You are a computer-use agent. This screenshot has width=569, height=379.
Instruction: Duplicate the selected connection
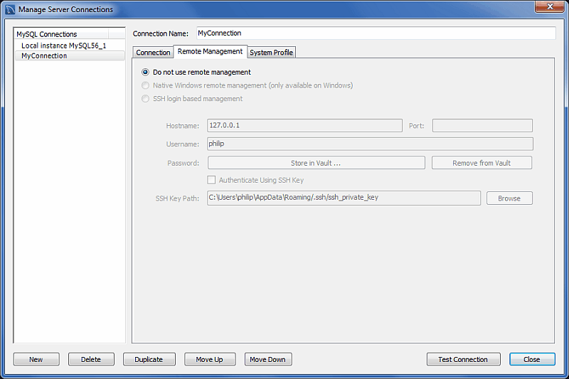[x=149, y=360]
